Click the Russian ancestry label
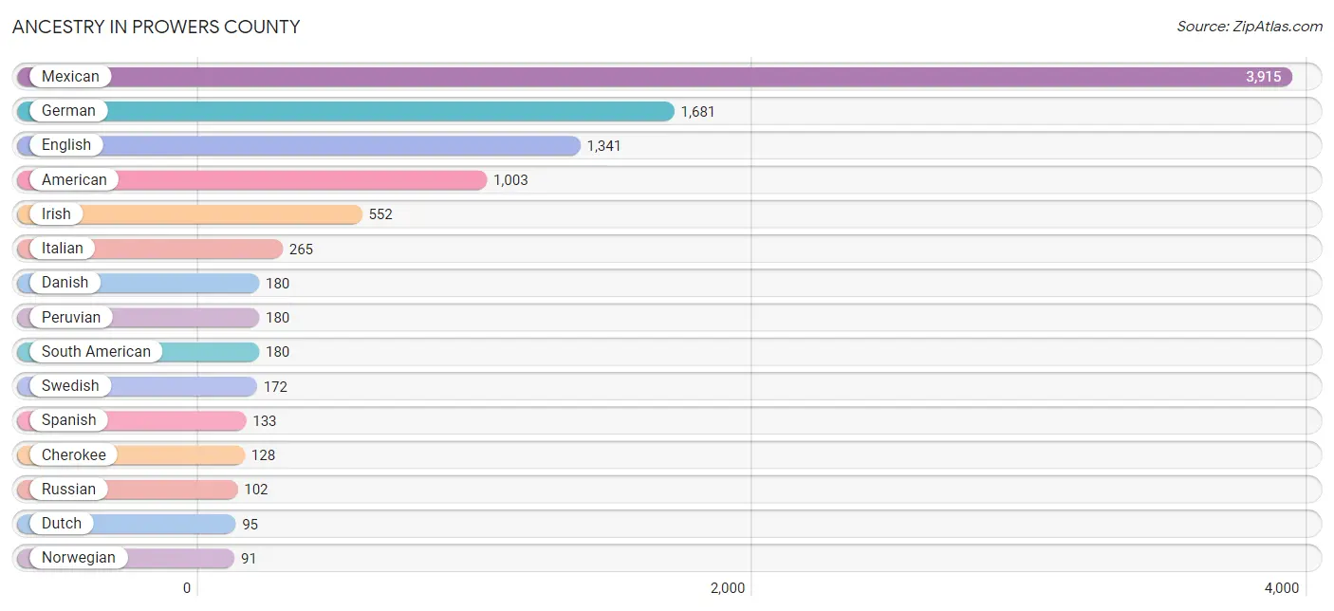Screen dimensions: 1334x611 (x=68, y=490)
